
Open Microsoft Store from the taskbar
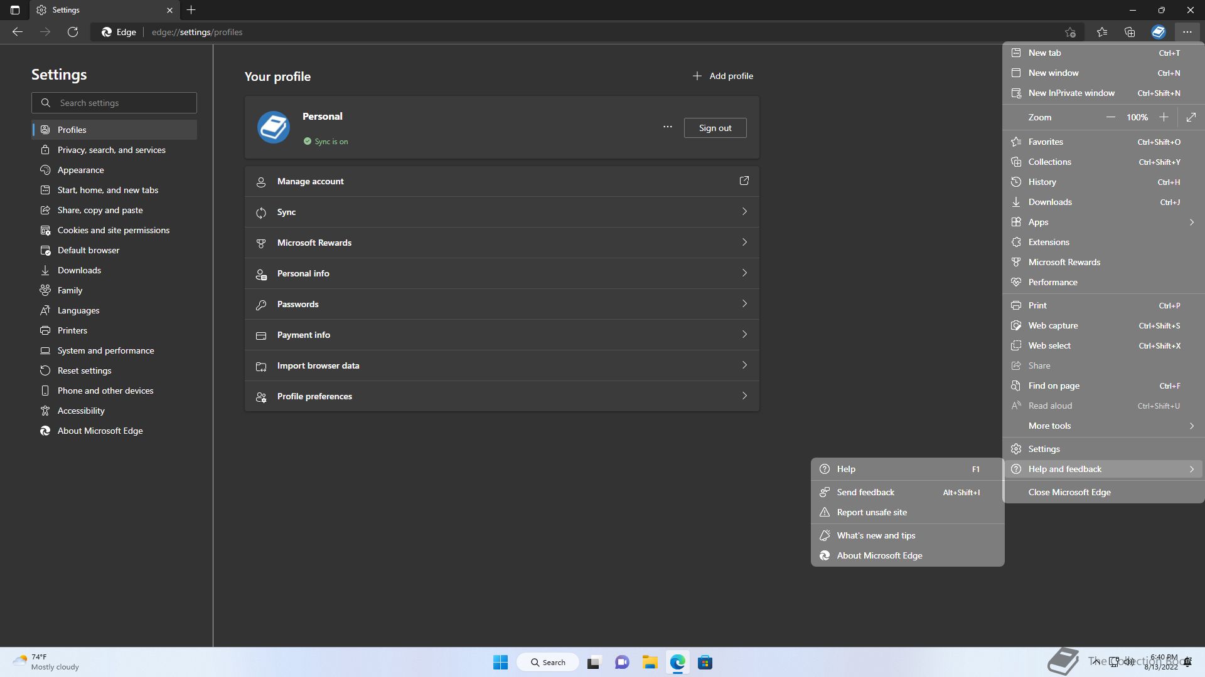705,663
